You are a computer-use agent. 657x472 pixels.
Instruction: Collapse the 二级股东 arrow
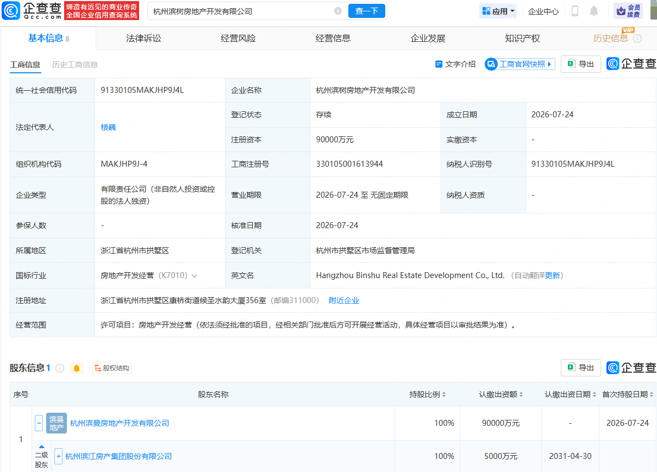(41, 447)
